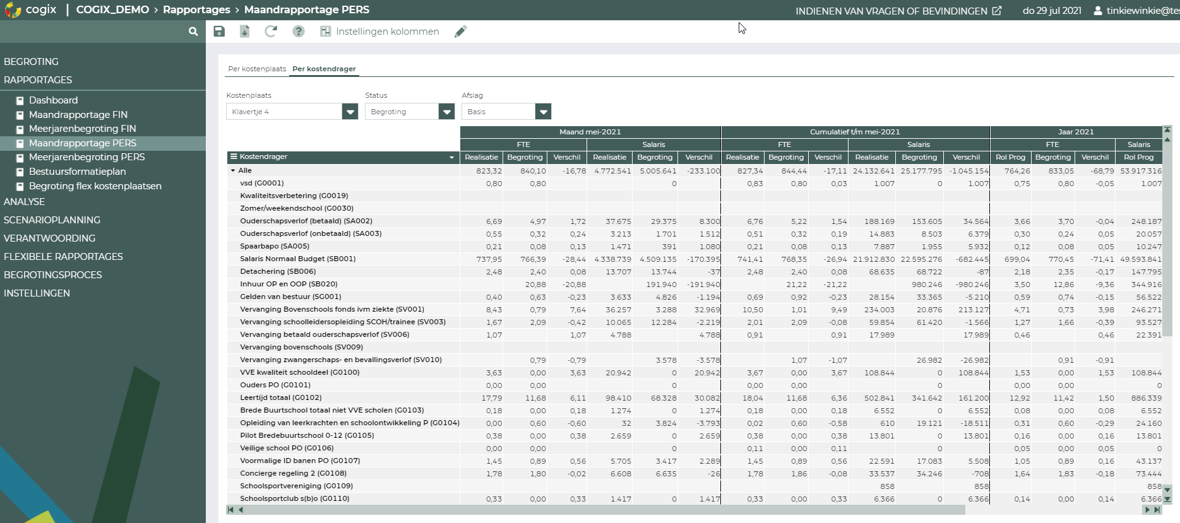
Task: Expand the BEGROTING menu section
Action: (31, 62)
